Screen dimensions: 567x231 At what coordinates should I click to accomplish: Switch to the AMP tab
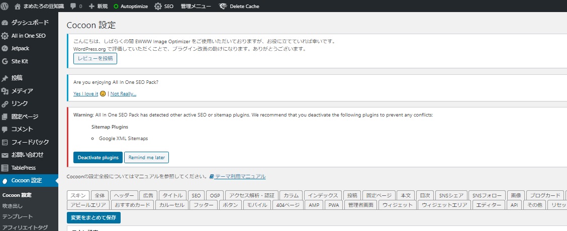tap(314, 205)
